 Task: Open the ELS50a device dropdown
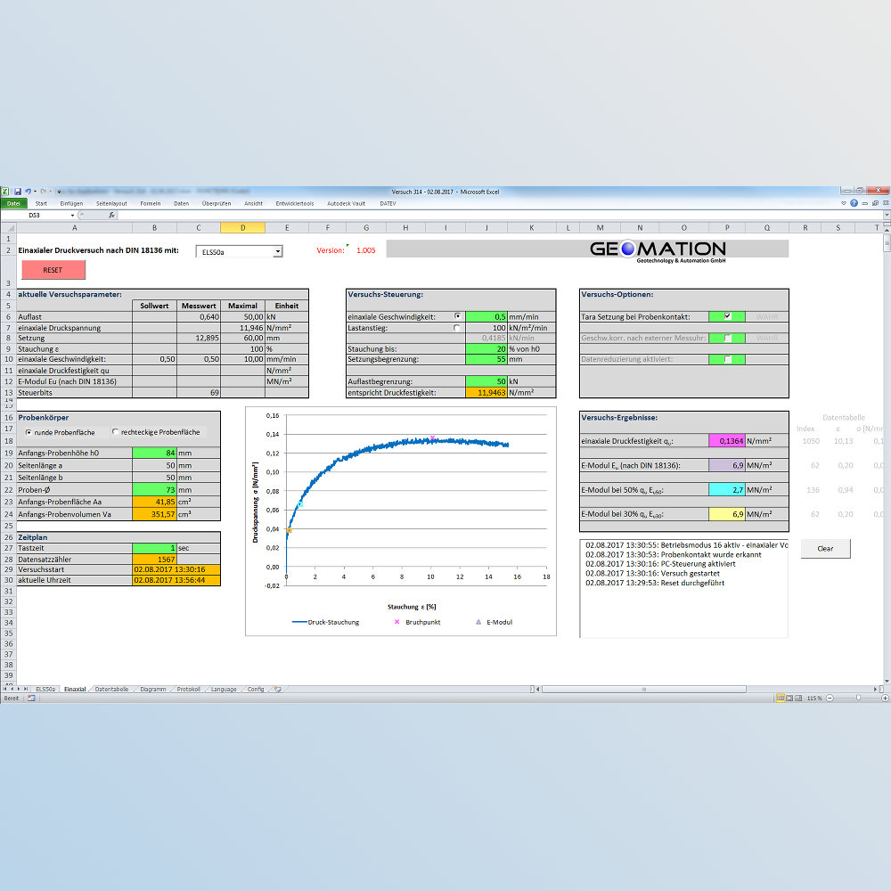(278, 252)
